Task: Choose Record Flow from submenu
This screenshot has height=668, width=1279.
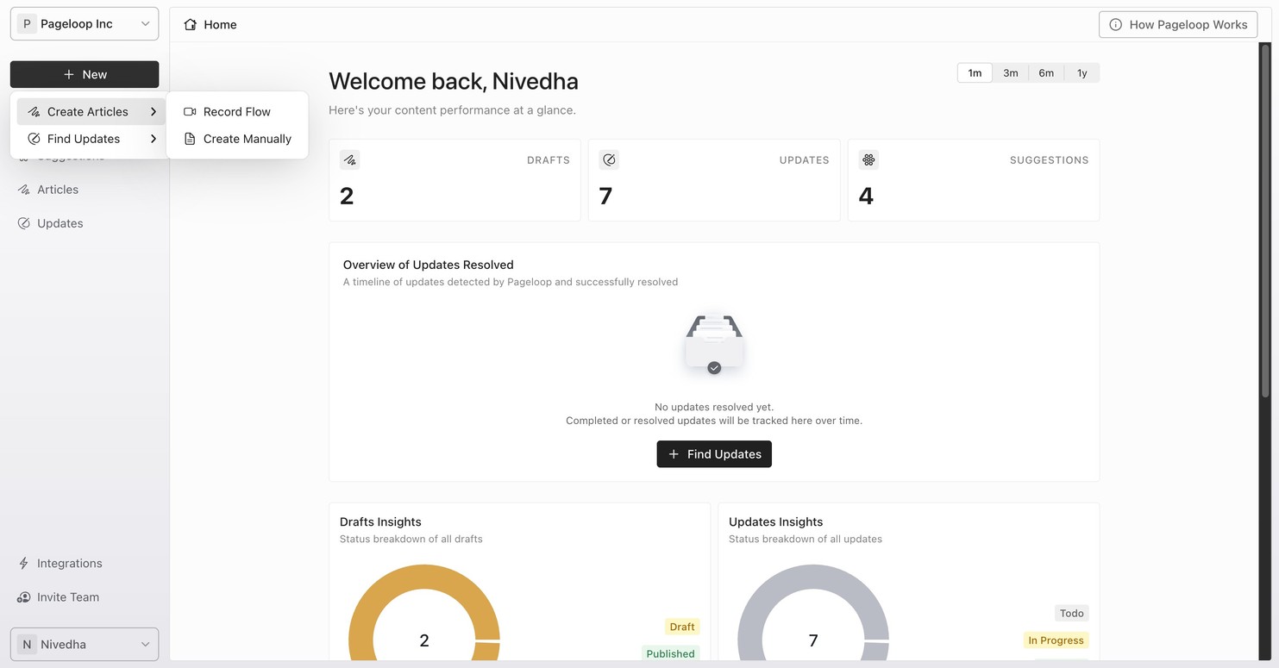Action: (x=237, y=111)
